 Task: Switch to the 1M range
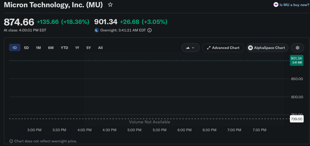click(38, 48)
